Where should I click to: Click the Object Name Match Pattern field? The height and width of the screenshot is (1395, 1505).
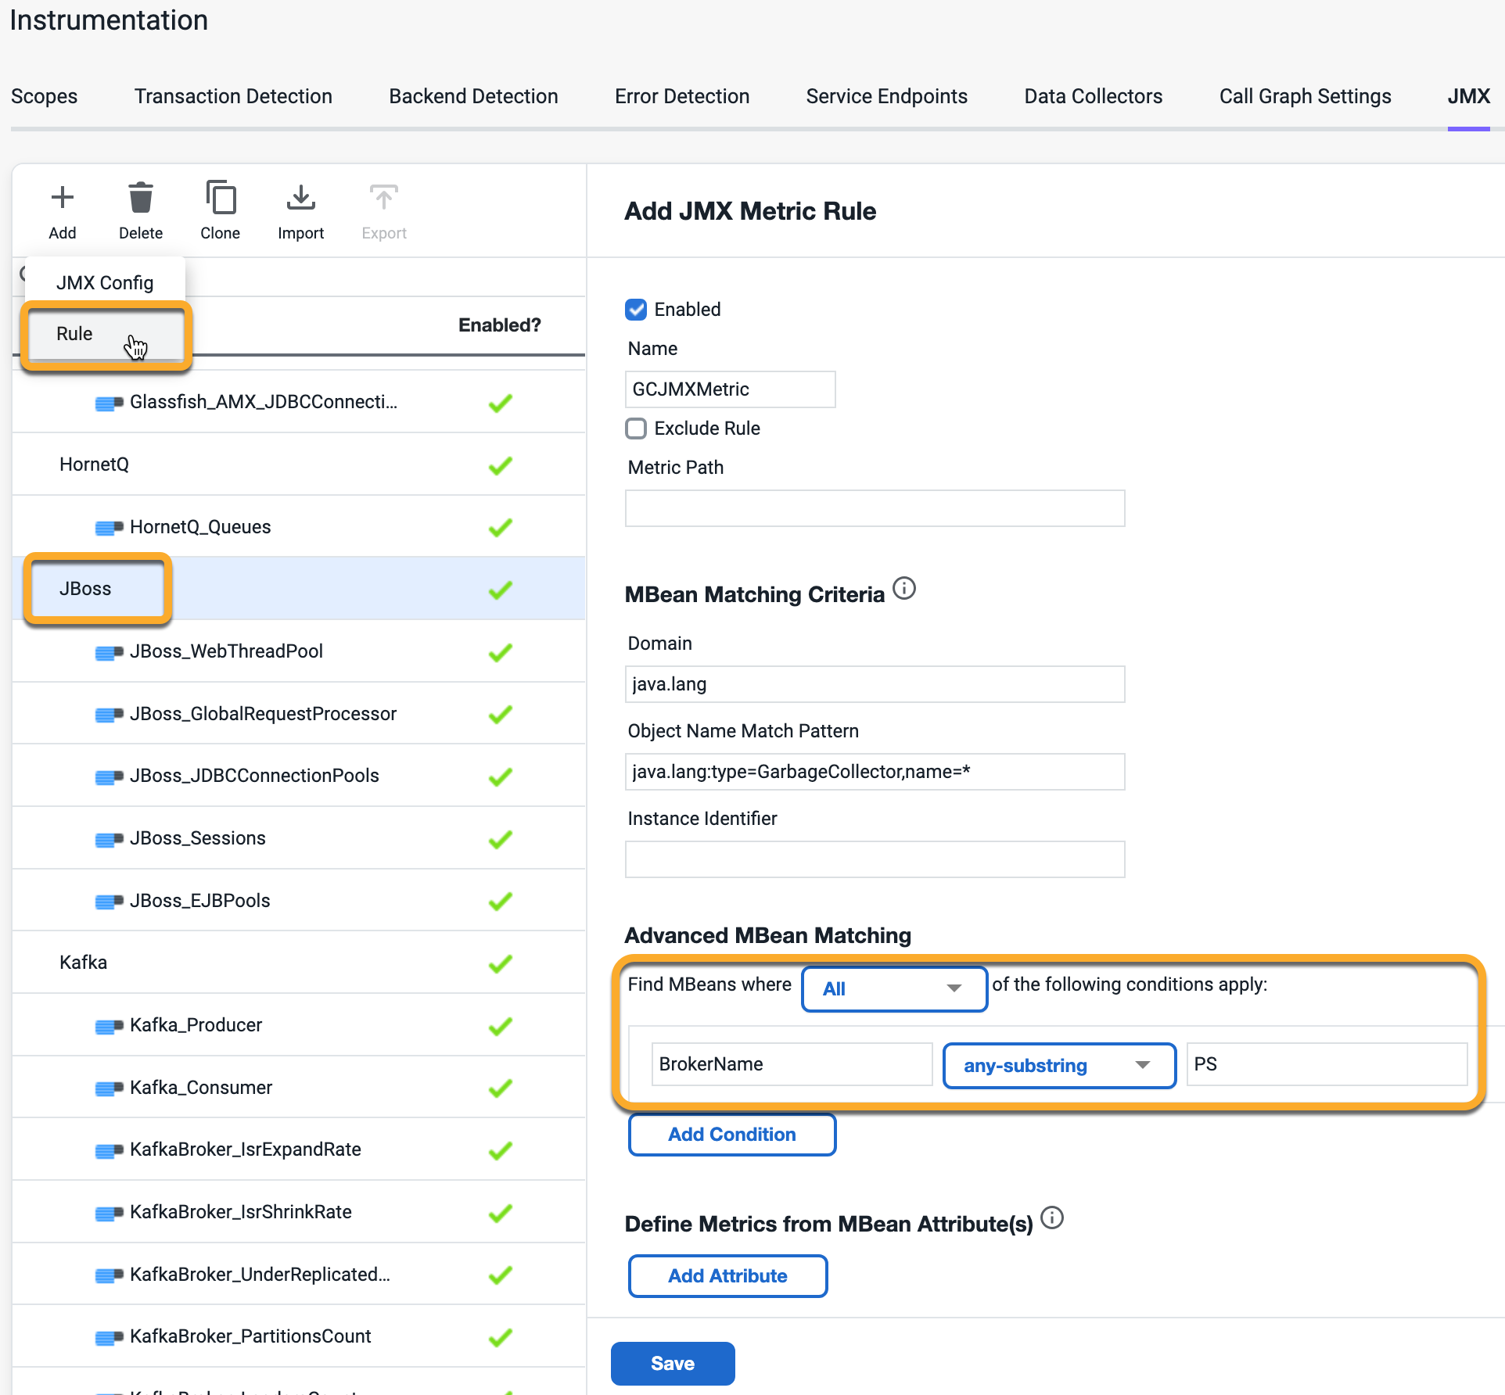pyautogui.click(x=875, y=772)
